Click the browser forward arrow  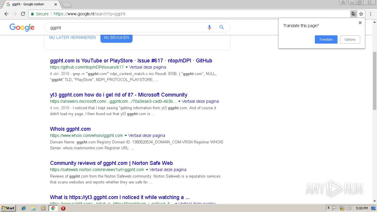coord(15,14)
